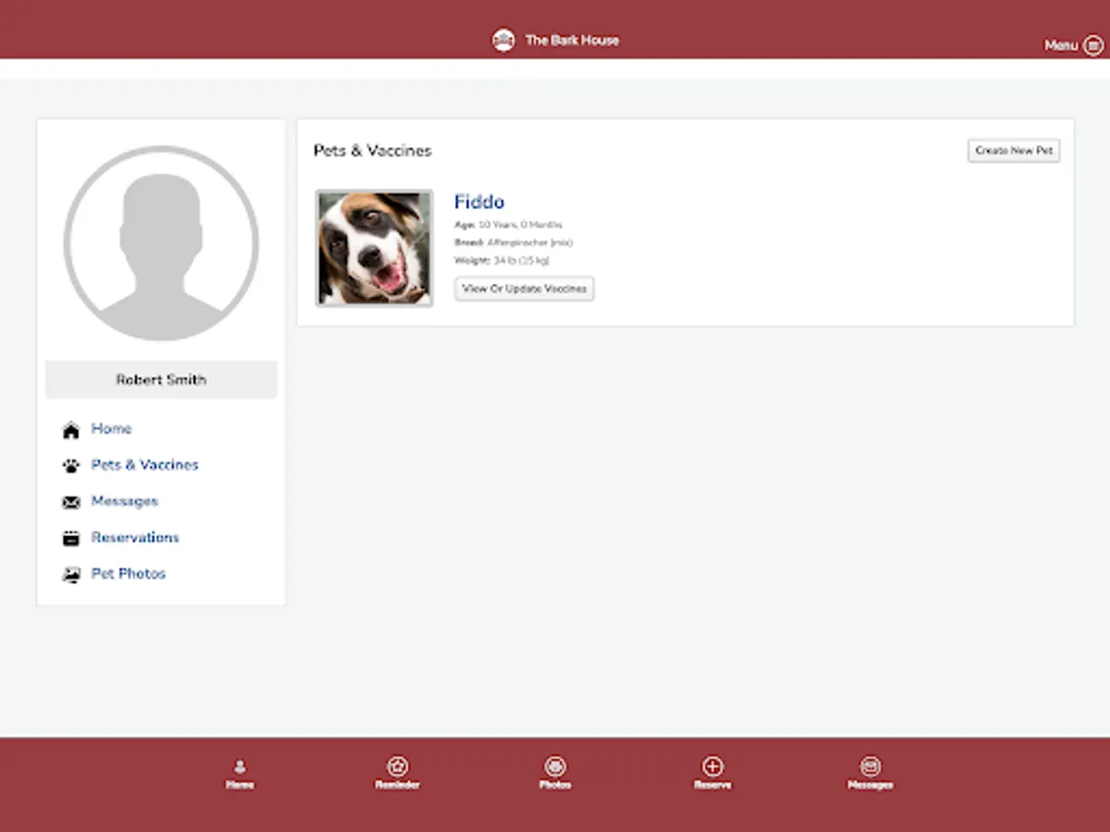Click the photo icon next to Pet Photos
Image resolution: width=1110 pixels, height=832 pixels.
pyautogui.click(x=71, y=573)
